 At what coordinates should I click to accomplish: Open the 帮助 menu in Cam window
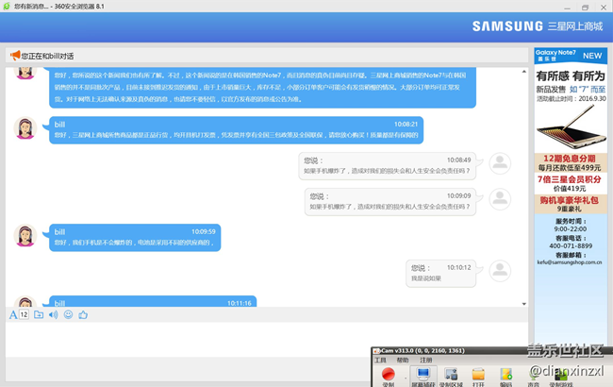[403, 360]
